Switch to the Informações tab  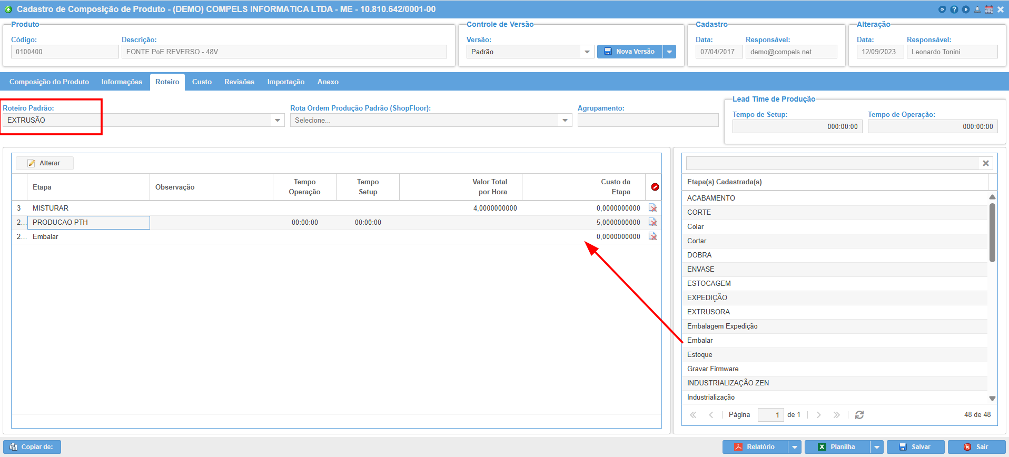coord(122,82)
